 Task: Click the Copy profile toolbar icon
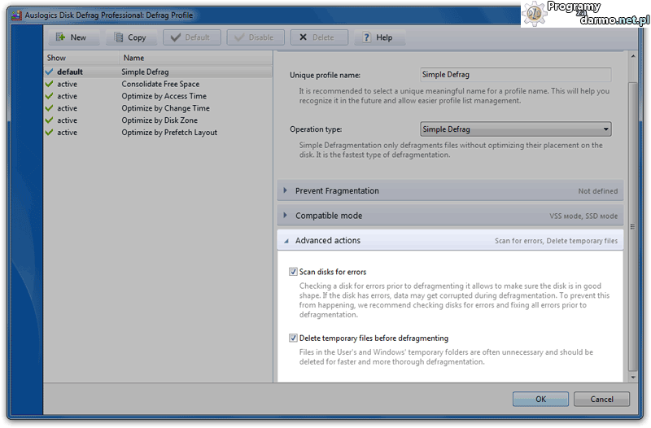tap(118, 37)
